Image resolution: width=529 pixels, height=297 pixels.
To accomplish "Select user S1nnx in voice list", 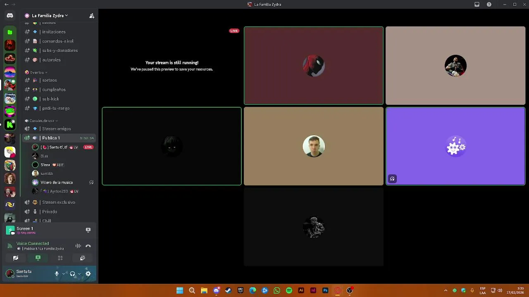I will [x=63, y=165].
